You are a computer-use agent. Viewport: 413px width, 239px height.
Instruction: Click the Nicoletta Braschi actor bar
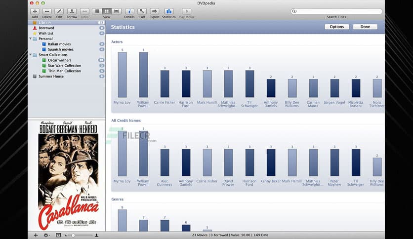pos(356,88)
